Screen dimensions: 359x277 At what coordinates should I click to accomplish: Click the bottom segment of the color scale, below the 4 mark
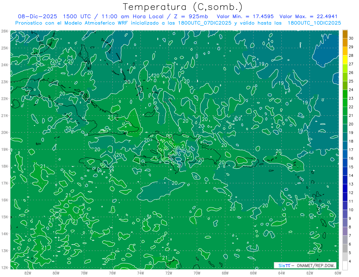[345, 265]
